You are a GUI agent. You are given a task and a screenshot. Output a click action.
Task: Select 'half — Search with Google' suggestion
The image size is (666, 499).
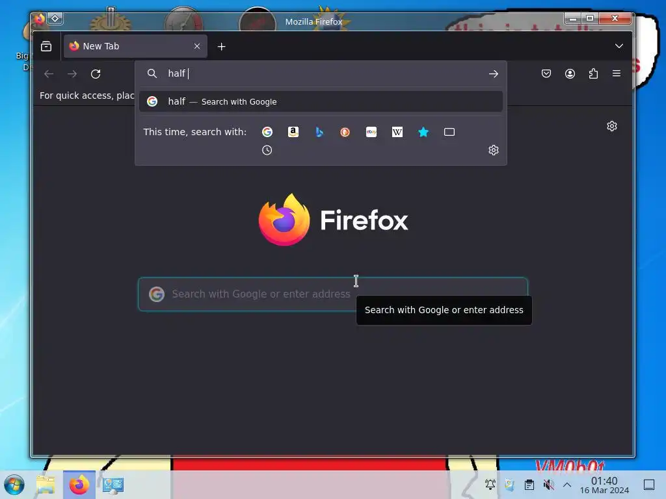[x=321, y=101]
